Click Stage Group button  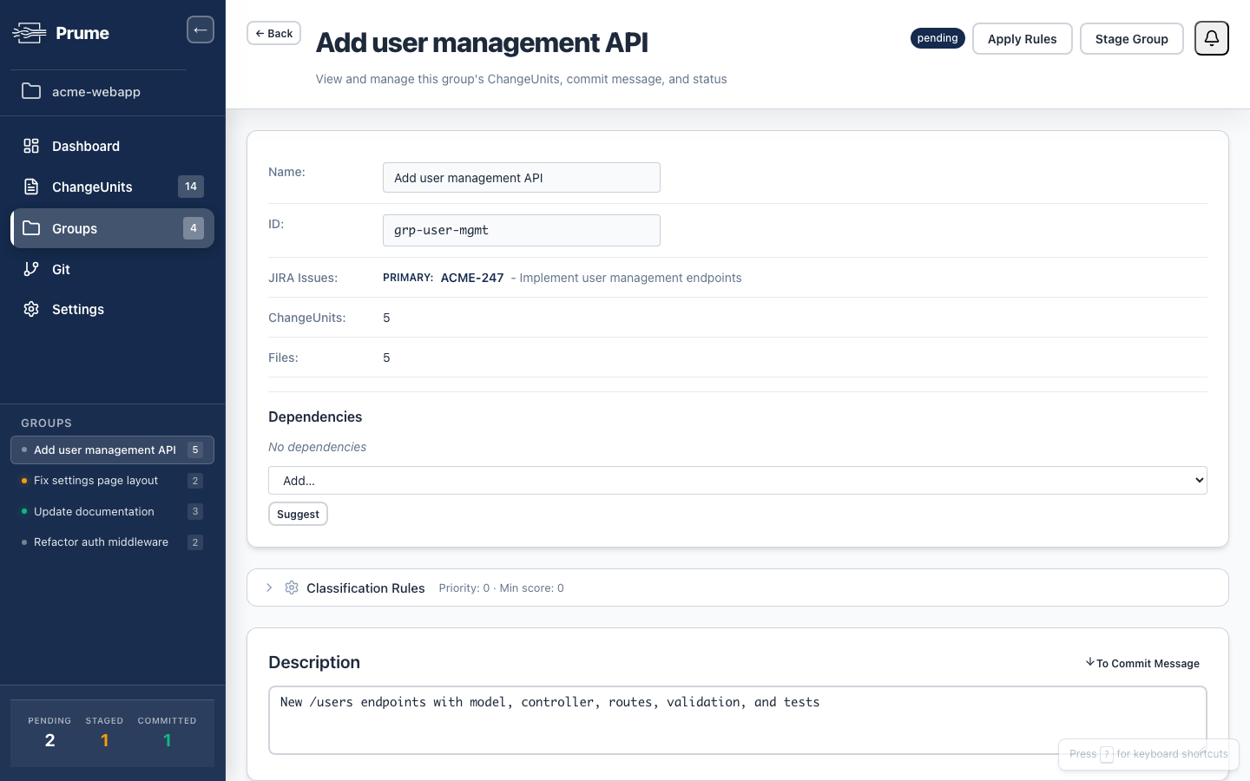tap(1132, 38)
